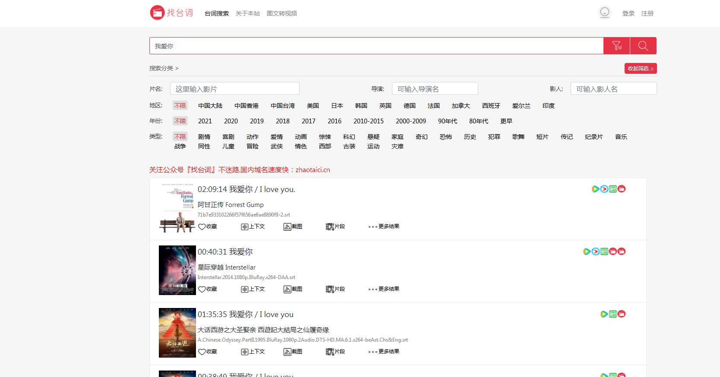The image size is (720, 377).
Task: Expand 更多结果 for Forrest Gump result
Action: pos(384,226)
